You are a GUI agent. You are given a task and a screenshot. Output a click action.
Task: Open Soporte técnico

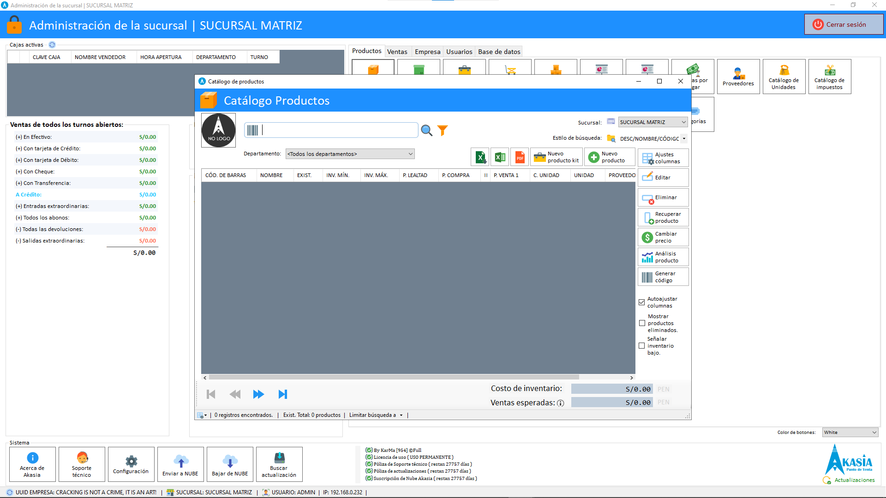(82, 464)
